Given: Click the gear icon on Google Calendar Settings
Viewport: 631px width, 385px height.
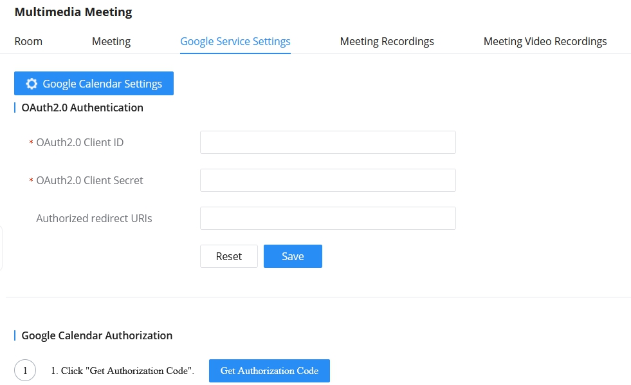Looking at the screenshot, I should point(31,83).
